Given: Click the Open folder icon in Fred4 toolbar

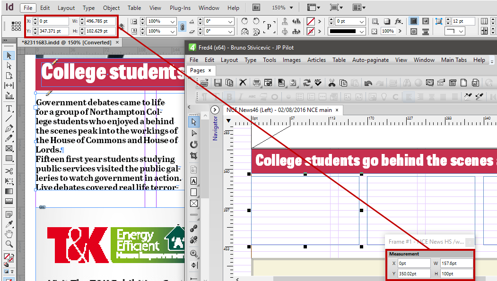Looking at the screenshot, I should click(x=204, y=83).
